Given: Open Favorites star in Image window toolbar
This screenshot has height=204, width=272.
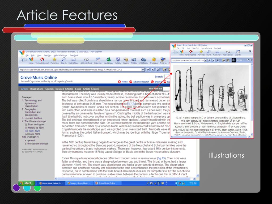Looking at the screenshot, I should [x=201, y=53].
